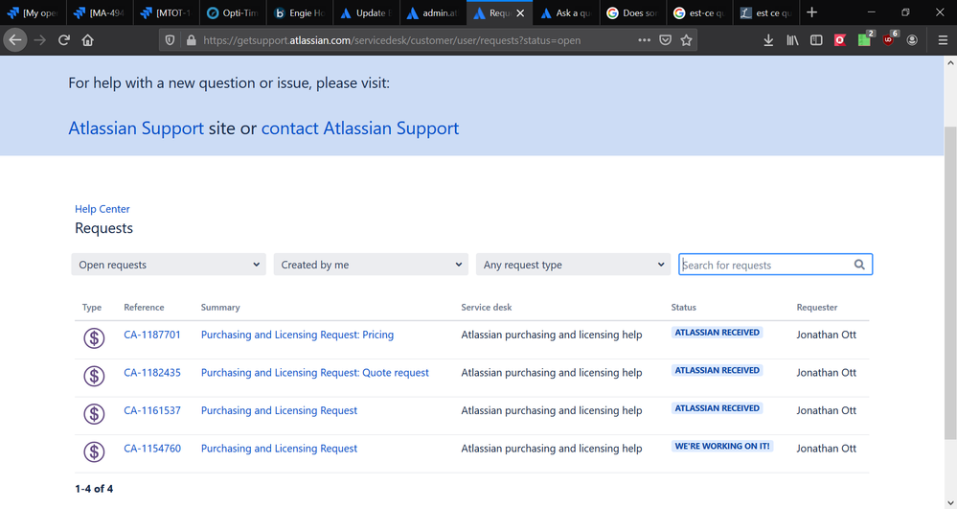Click the search magnifier icon in requests field
Viewport: 957px width, 509px height.
(859, 265)
